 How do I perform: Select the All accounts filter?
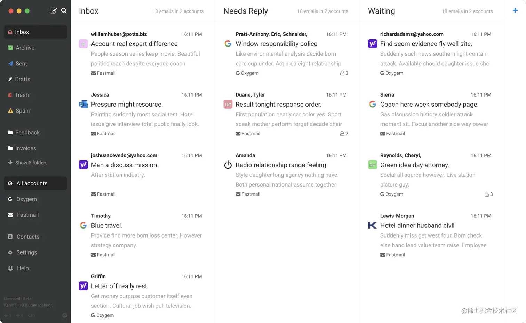[x=35, y=183]
